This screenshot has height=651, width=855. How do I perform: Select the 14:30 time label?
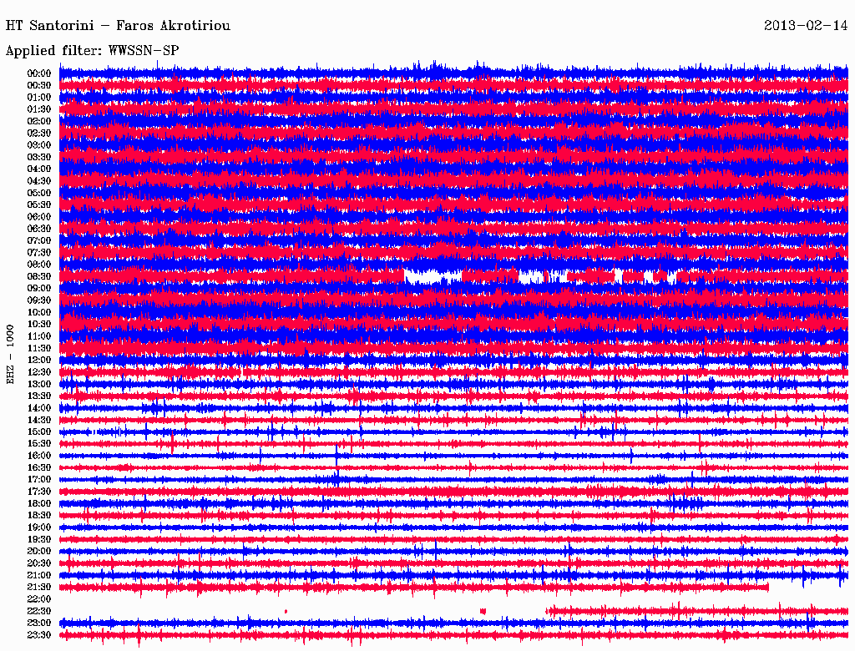tap(39, 421)
